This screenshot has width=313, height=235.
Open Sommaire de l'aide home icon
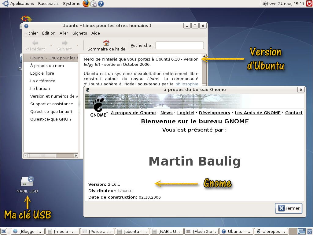click(106, 43)
